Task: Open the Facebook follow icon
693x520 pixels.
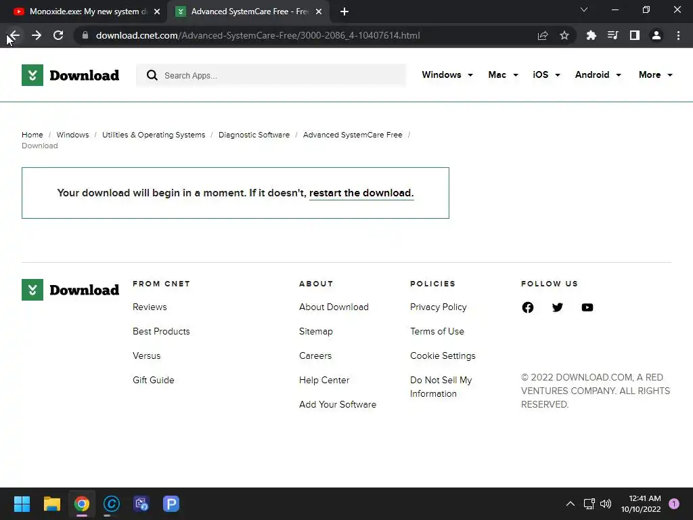Action: (528, 307)
